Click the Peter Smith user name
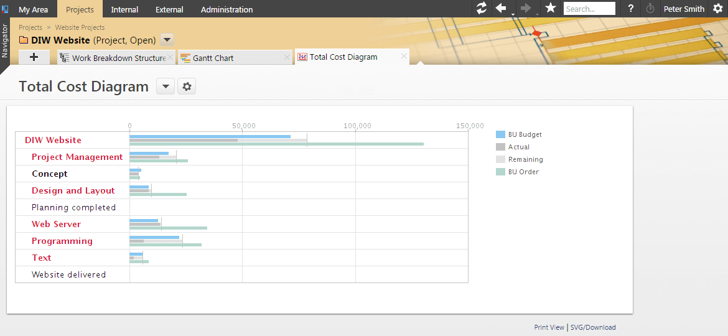728x336 pixels. (x=684, y=9)
